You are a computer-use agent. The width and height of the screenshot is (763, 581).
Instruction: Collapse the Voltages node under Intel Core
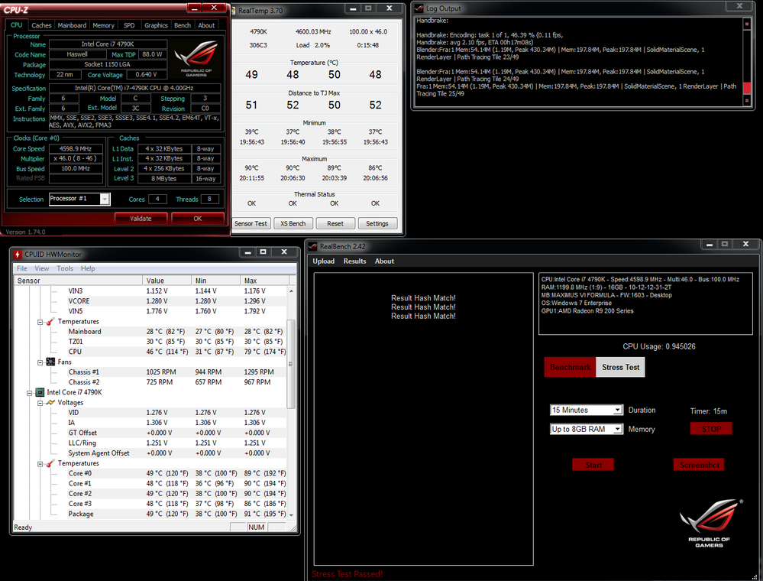[x=40, y=403]
